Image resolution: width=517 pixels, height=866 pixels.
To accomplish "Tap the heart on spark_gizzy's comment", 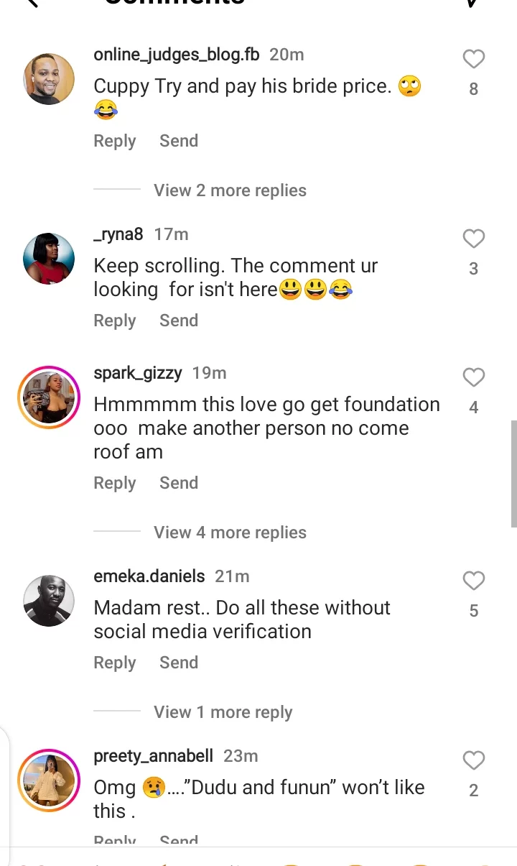I will click(473, 377).
